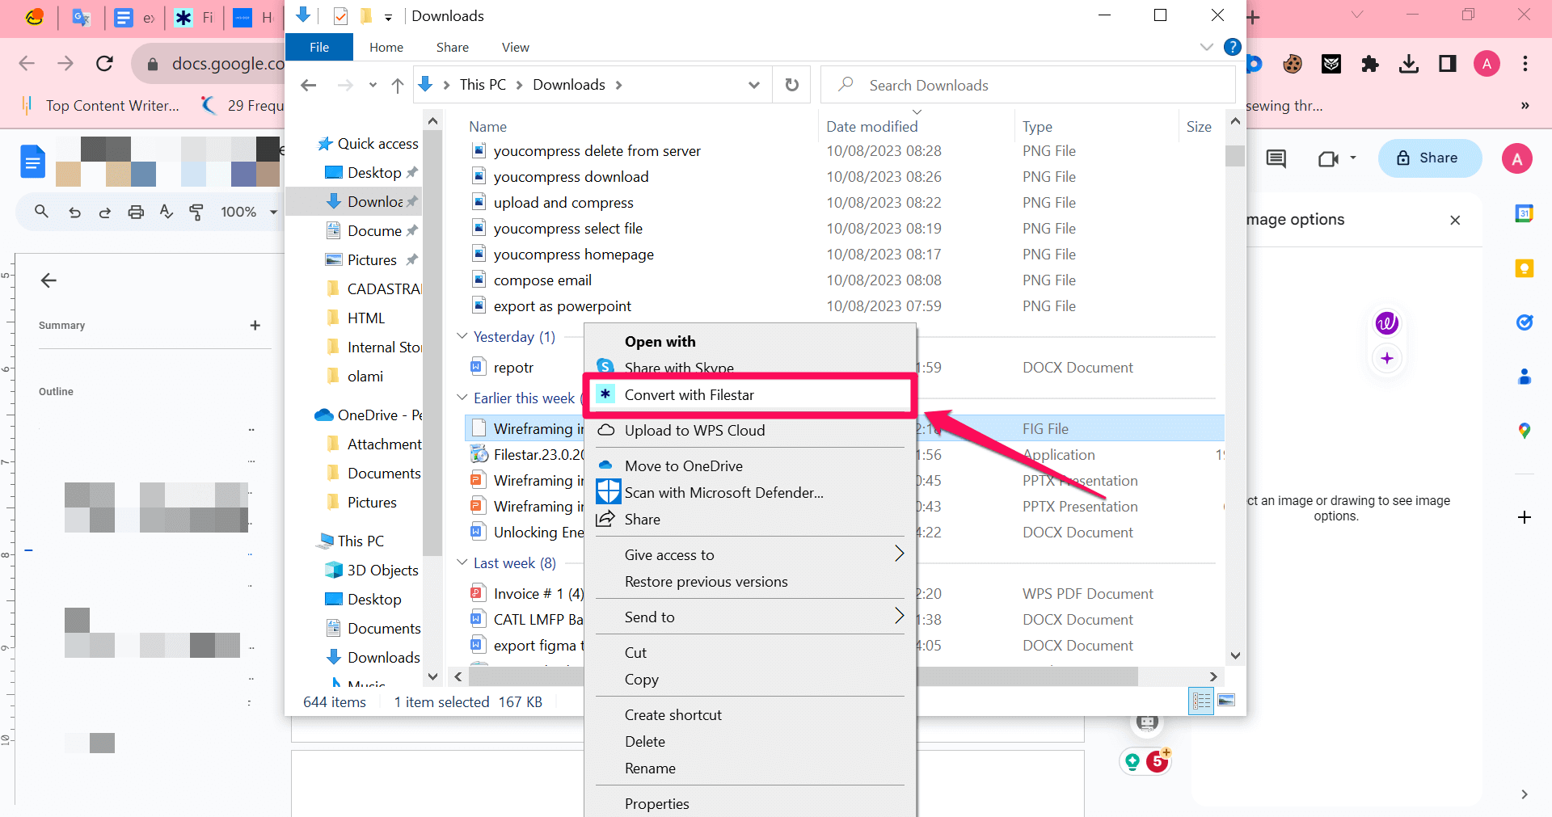Viewport: 1552px width, 817px height.
Task: Expand the Send to submenu
Action: coord(899,617)
